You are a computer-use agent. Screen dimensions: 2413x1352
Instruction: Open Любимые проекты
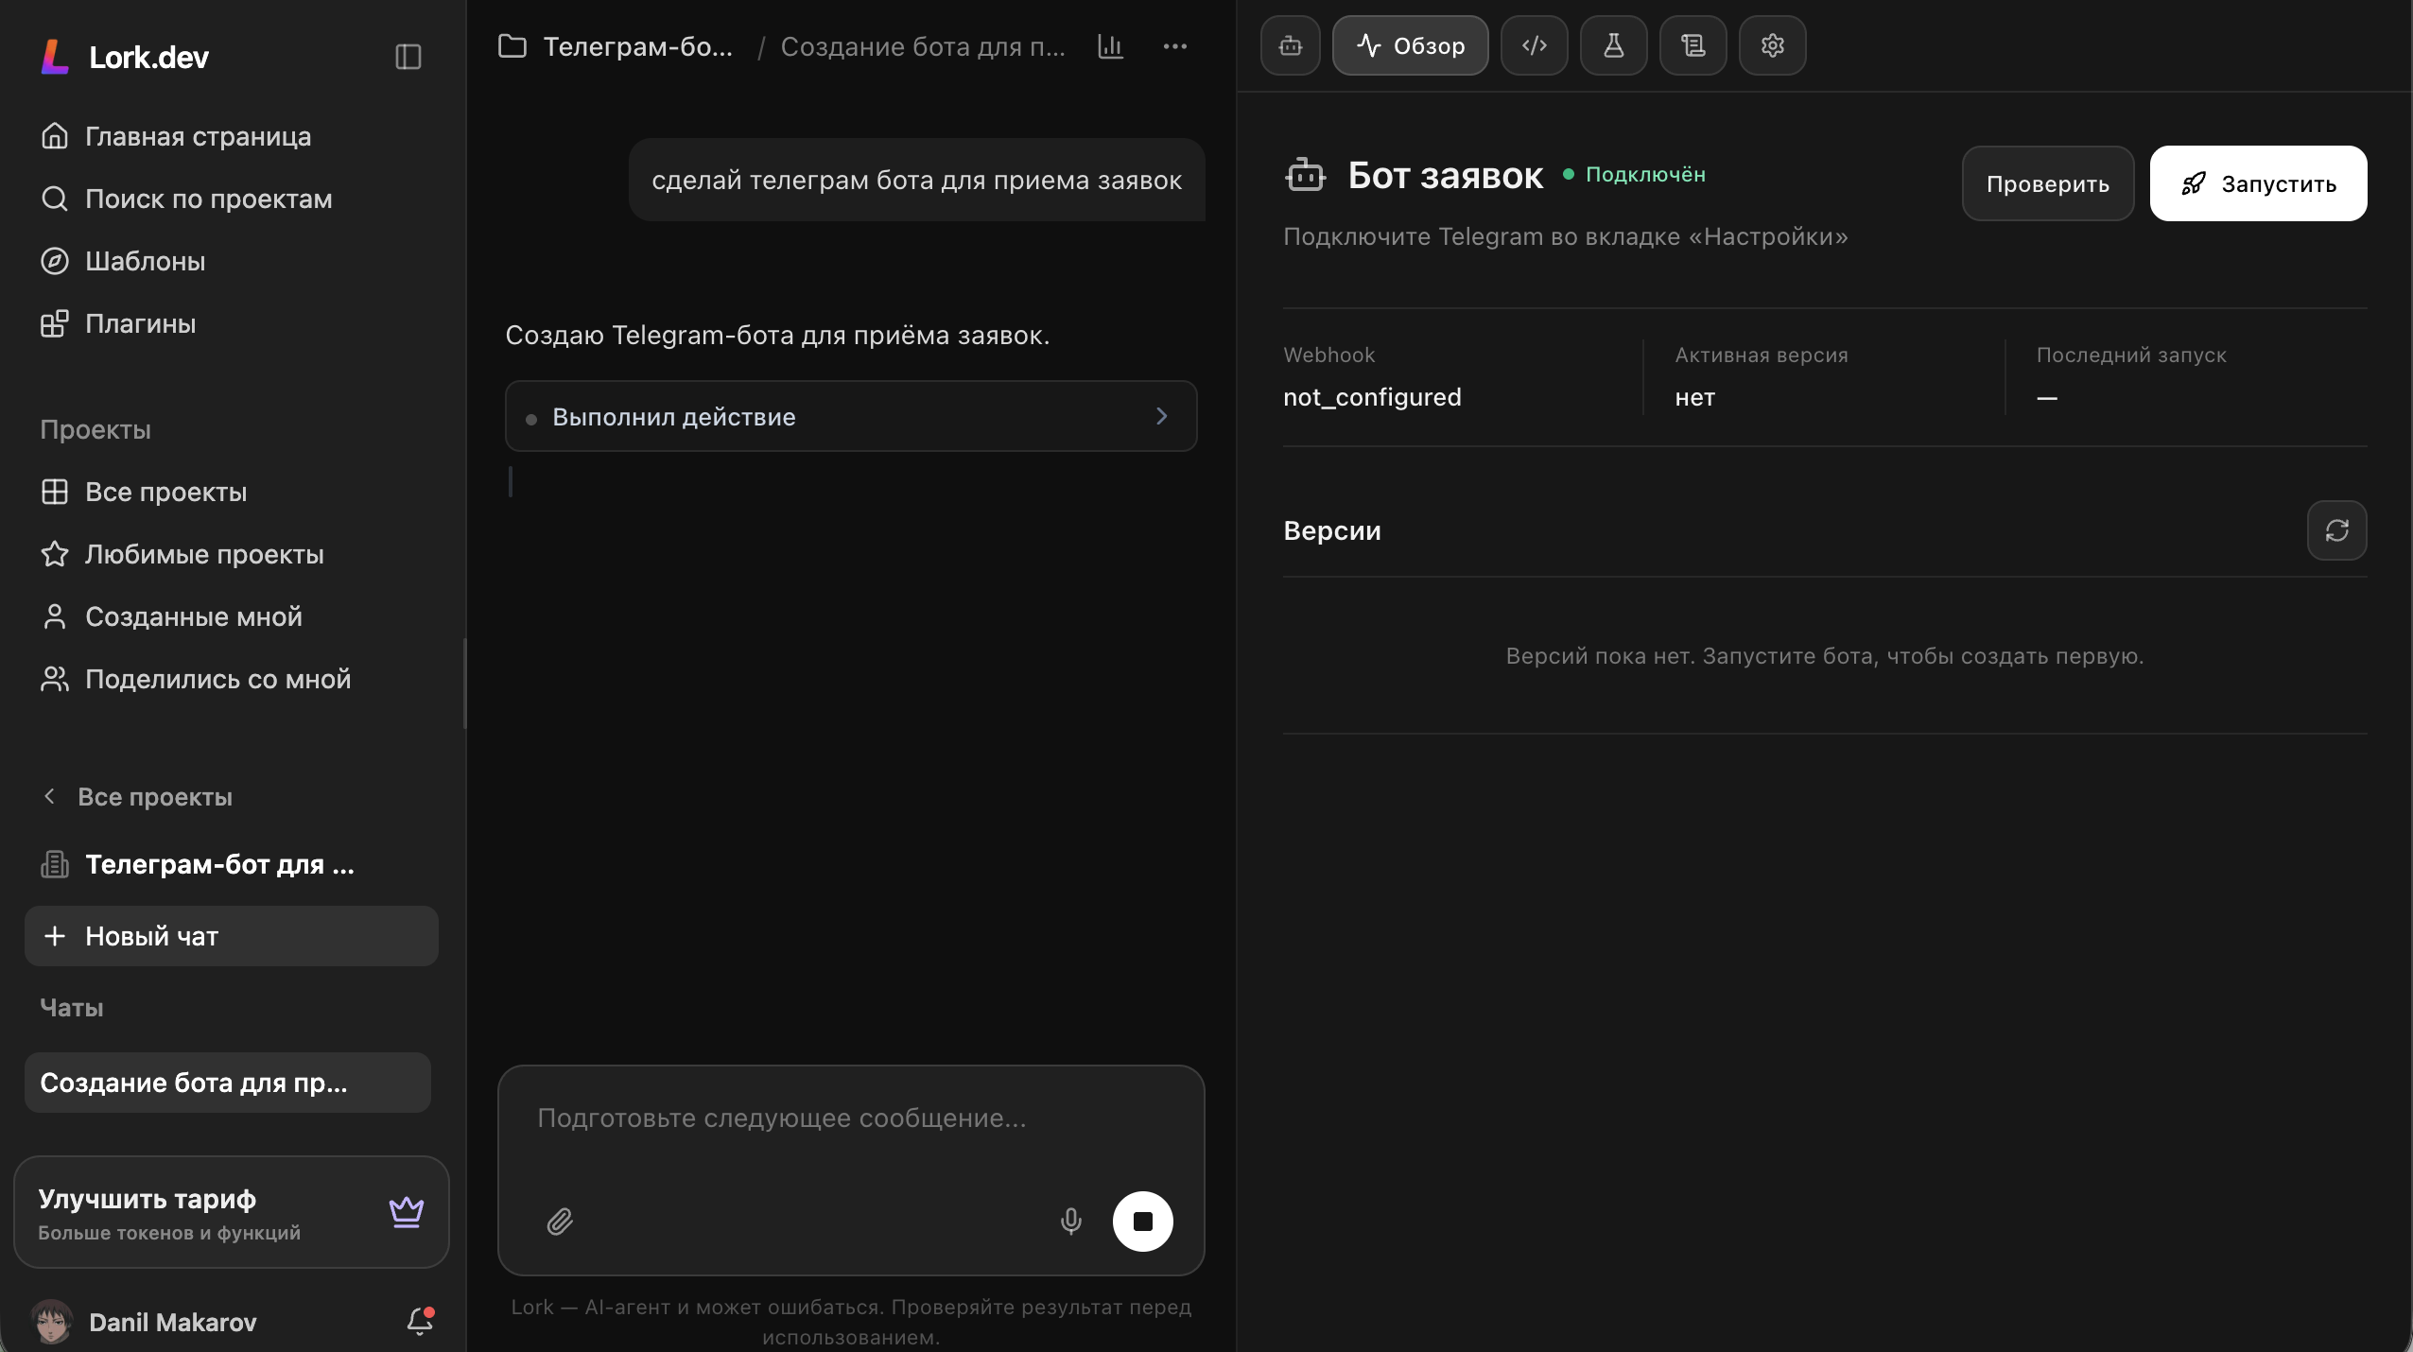pos(182,554)
